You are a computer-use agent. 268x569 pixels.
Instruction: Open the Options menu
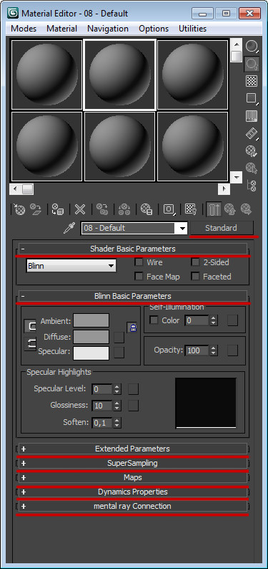point(154,29)
